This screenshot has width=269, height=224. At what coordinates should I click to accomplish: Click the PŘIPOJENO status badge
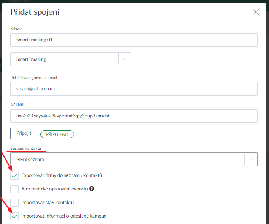pyautogui.click(x=57, y=134)
